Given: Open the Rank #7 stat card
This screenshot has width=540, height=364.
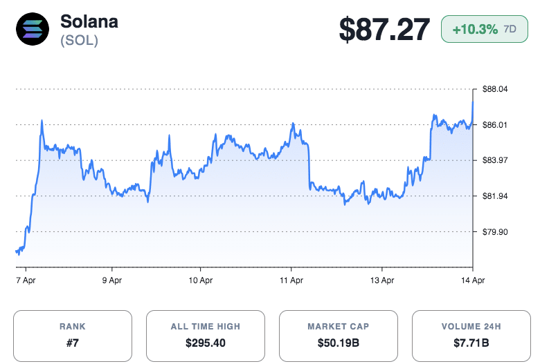Looking at the screenshot, I should (x=73, y=336).
